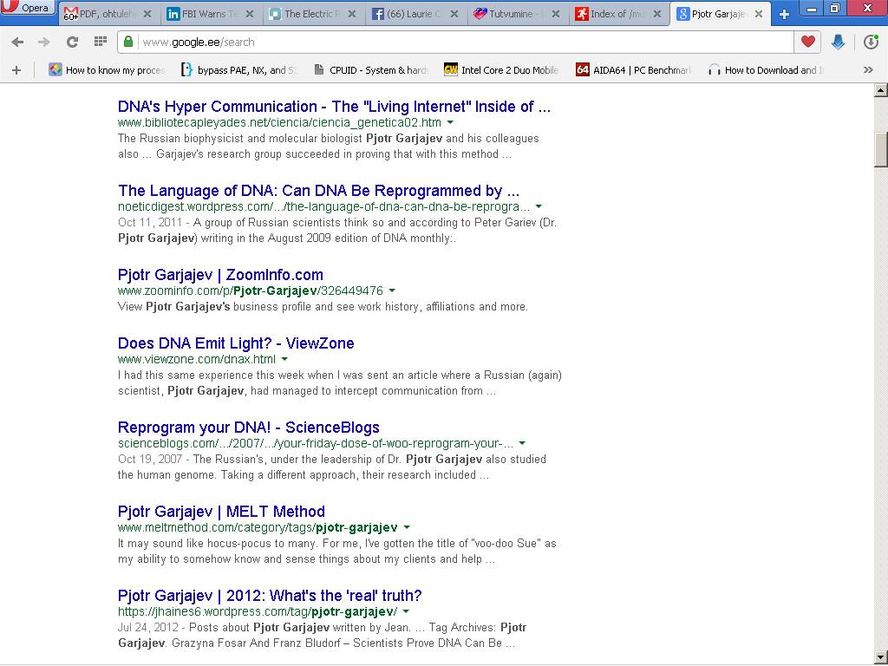
Task: Click the vertical scrollbar thumb
Action: click(881, 149)
